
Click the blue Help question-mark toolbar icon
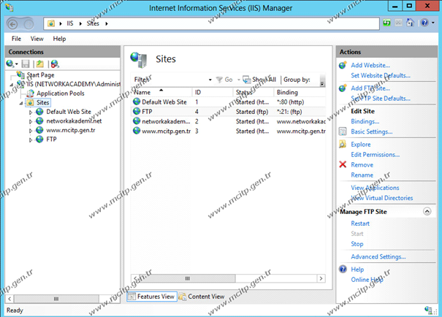click(424, 23)
